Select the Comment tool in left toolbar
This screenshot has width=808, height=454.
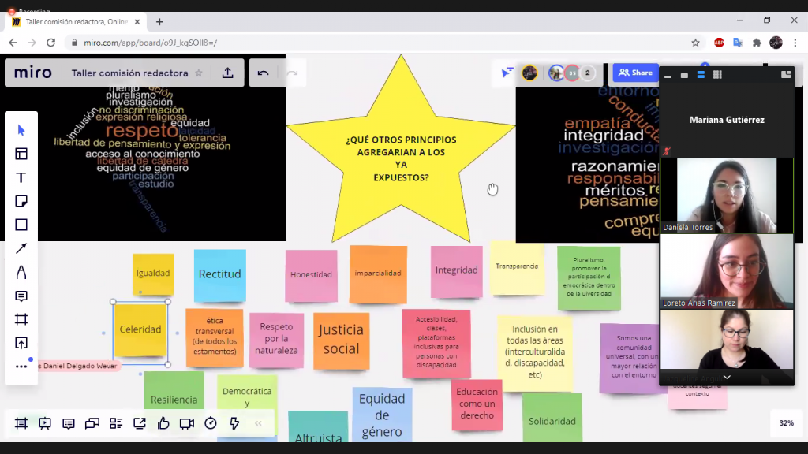[21, 296]
